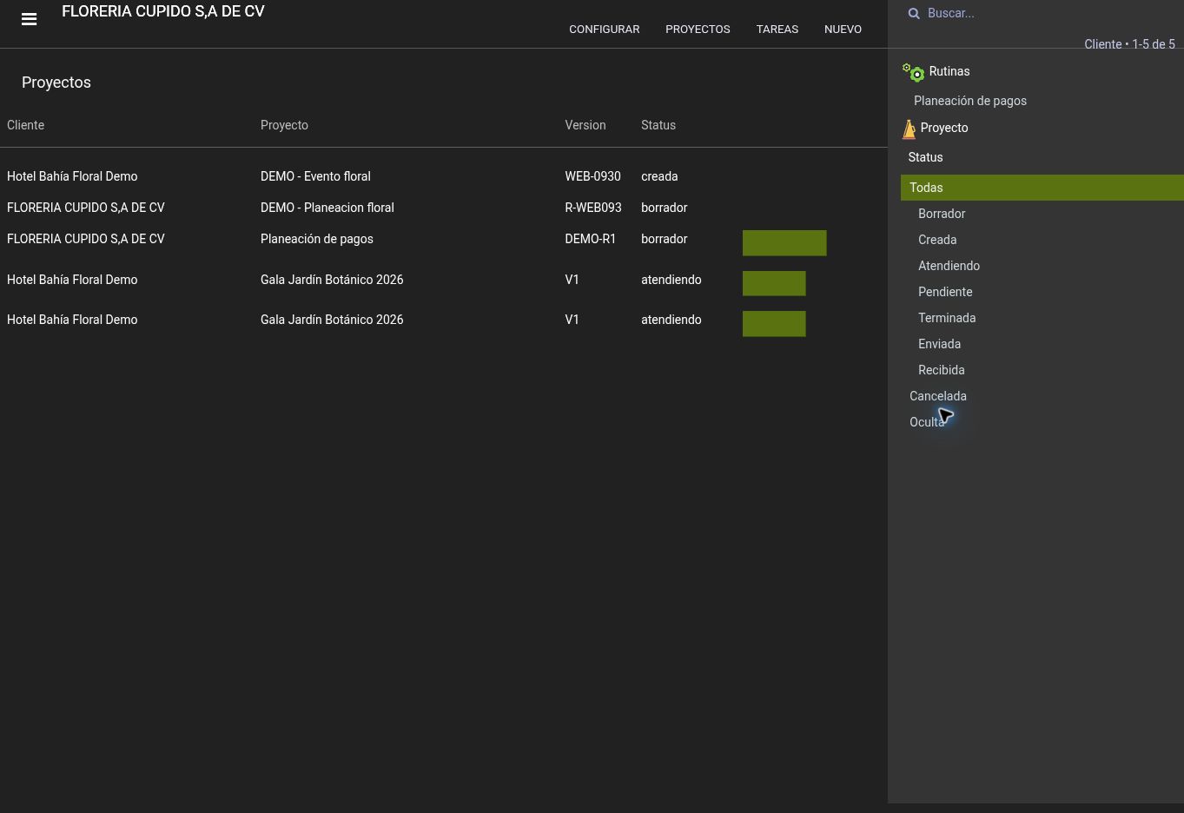
Task: Select the Cancelada filter
Action: tap(938, 396)
